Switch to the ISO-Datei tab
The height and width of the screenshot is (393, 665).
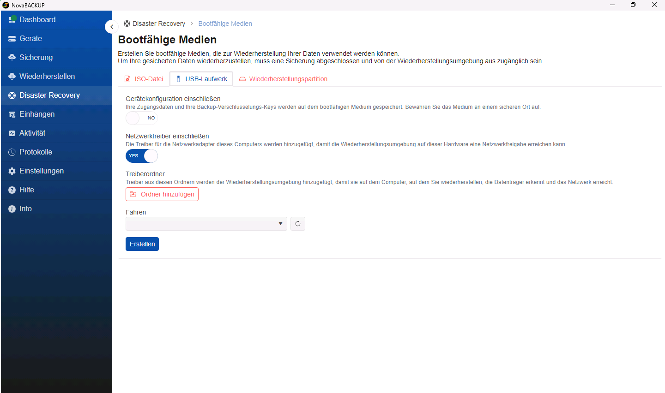click(144, 79)
